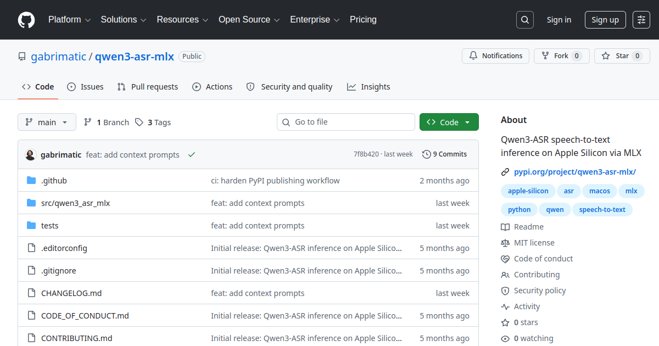Open pypi.org/project/qwen3-asr-mlx/ link
Image resolution: width=659 pixels, height=346 pixels.
(x=575, y=172)
